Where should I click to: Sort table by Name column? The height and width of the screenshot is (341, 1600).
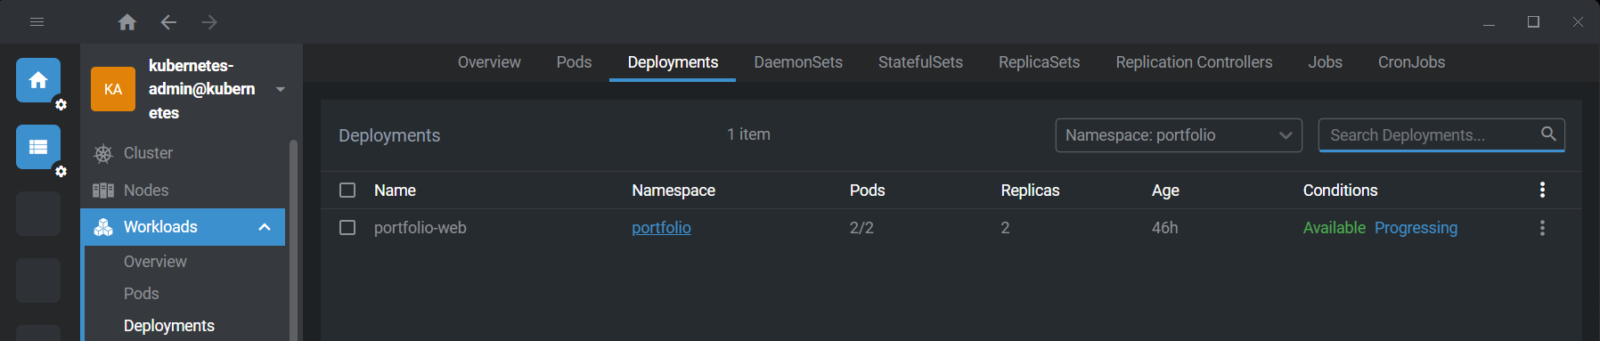[395, 191]
